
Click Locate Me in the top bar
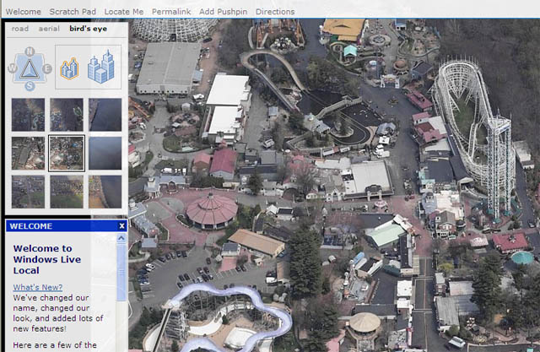(124, 12)
